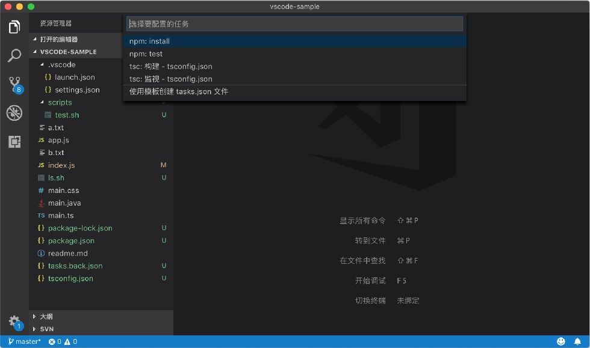Viewport: 590px width, 348px height.
Task: Open notifications bell in status bar
Action: (577, 341)
